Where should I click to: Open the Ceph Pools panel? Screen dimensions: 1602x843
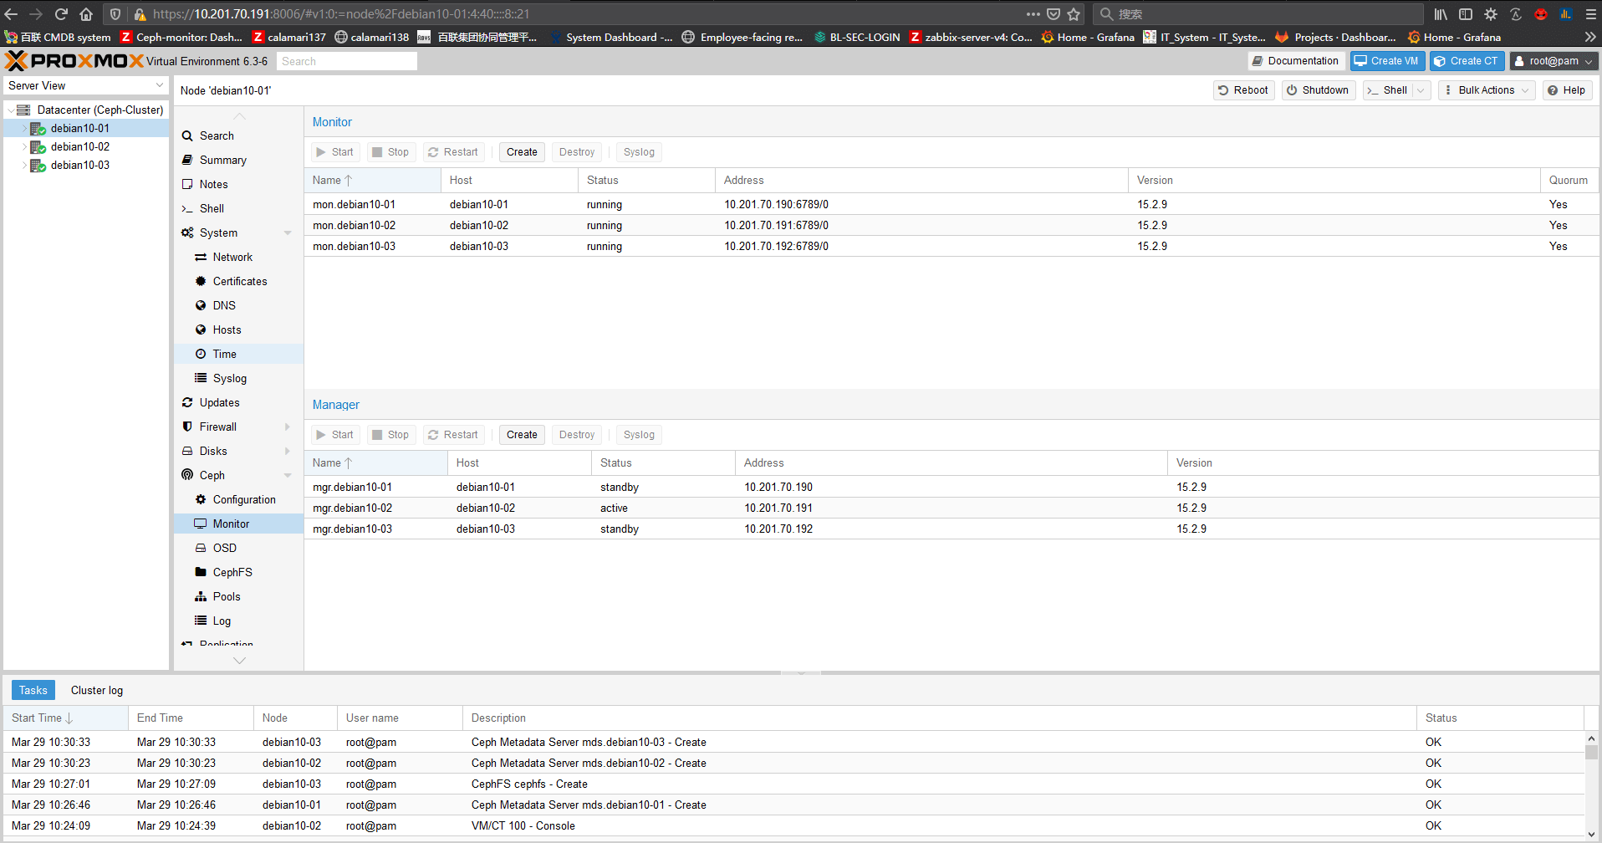click(227, 596)
